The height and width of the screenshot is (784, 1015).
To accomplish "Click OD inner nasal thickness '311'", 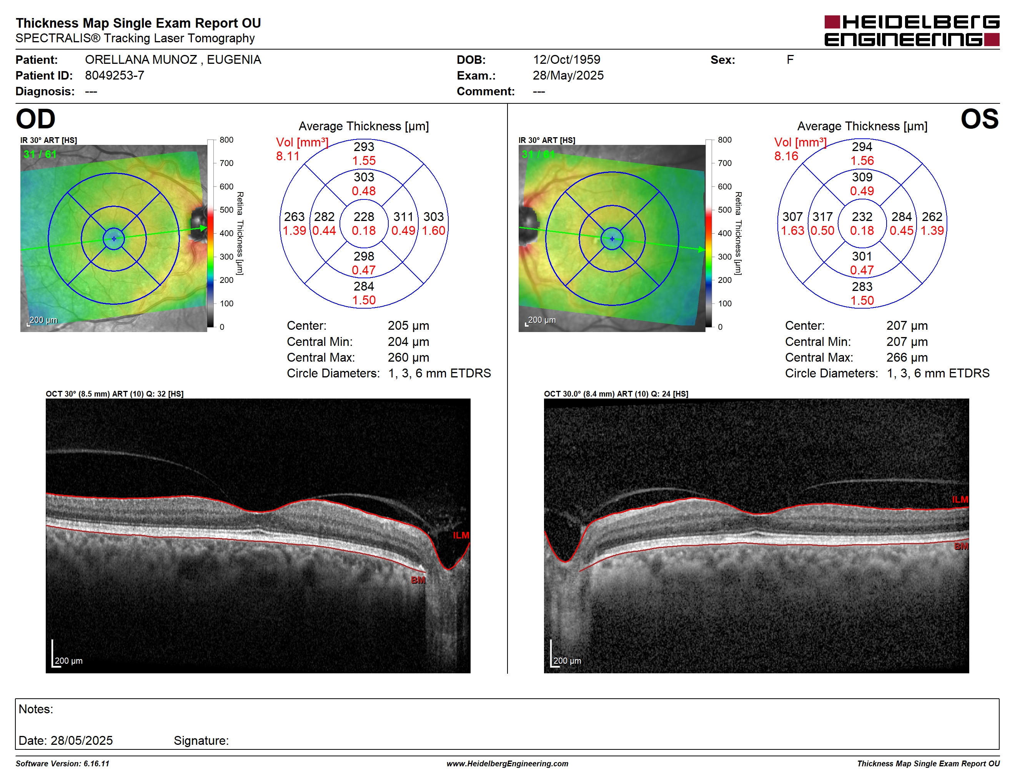I will coord(403,216).
